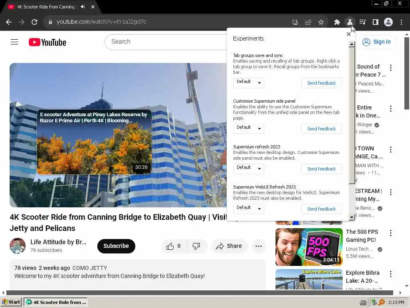410x308 pixels.
Task: Select the 4K Scooter Ride taskbar button
Action: tap(56, 302)
